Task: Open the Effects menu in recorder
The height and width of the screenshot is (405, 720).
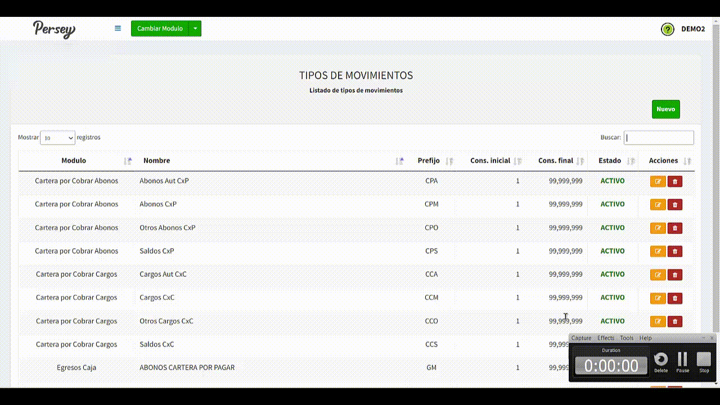Action: (605, 338)
